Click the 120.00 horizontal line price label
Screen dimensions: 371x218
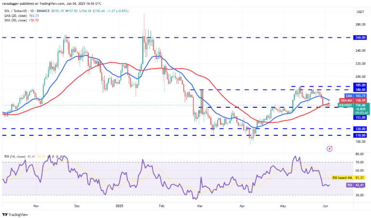[360, 129]
